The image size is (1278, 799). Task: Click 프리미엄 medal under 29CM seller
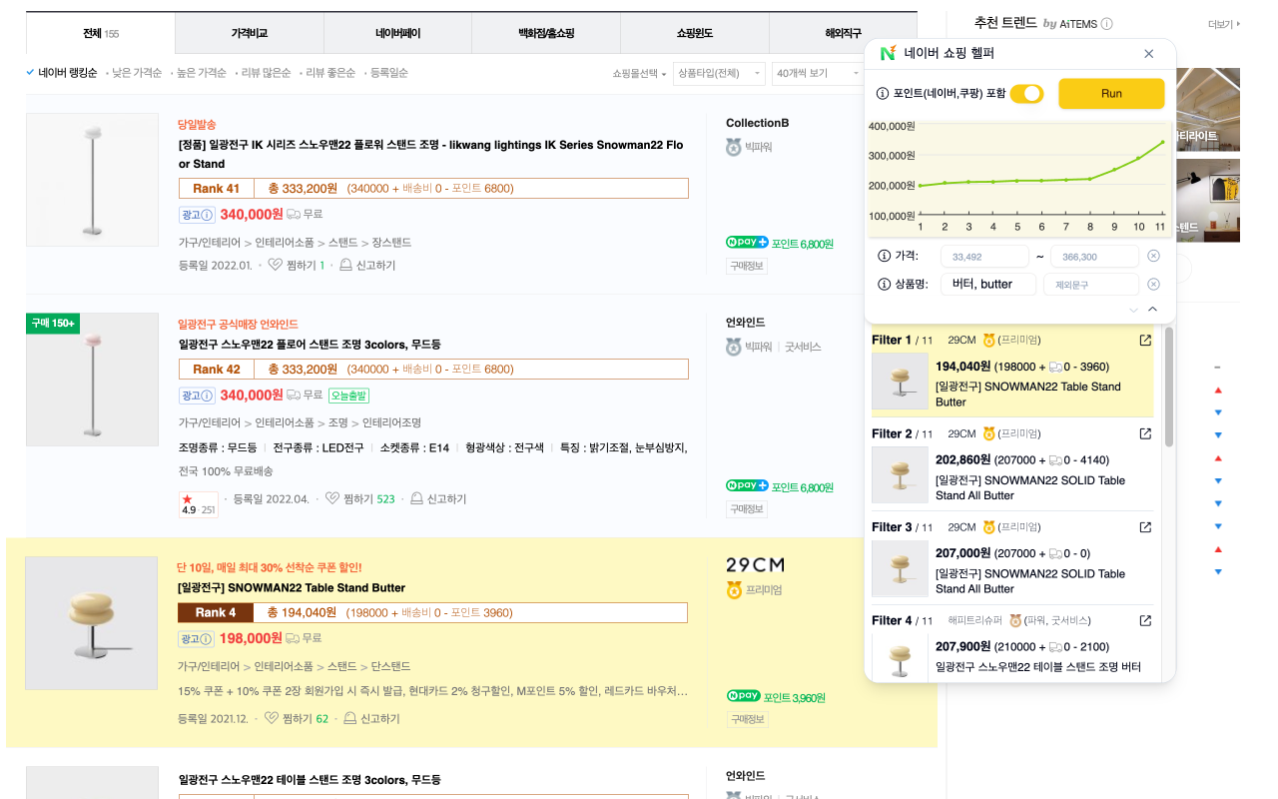tap(734, 589)
